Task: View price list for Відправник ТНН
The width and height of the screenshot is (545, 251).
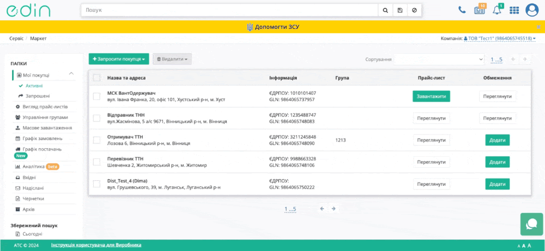Action: (x=431, y=118)
